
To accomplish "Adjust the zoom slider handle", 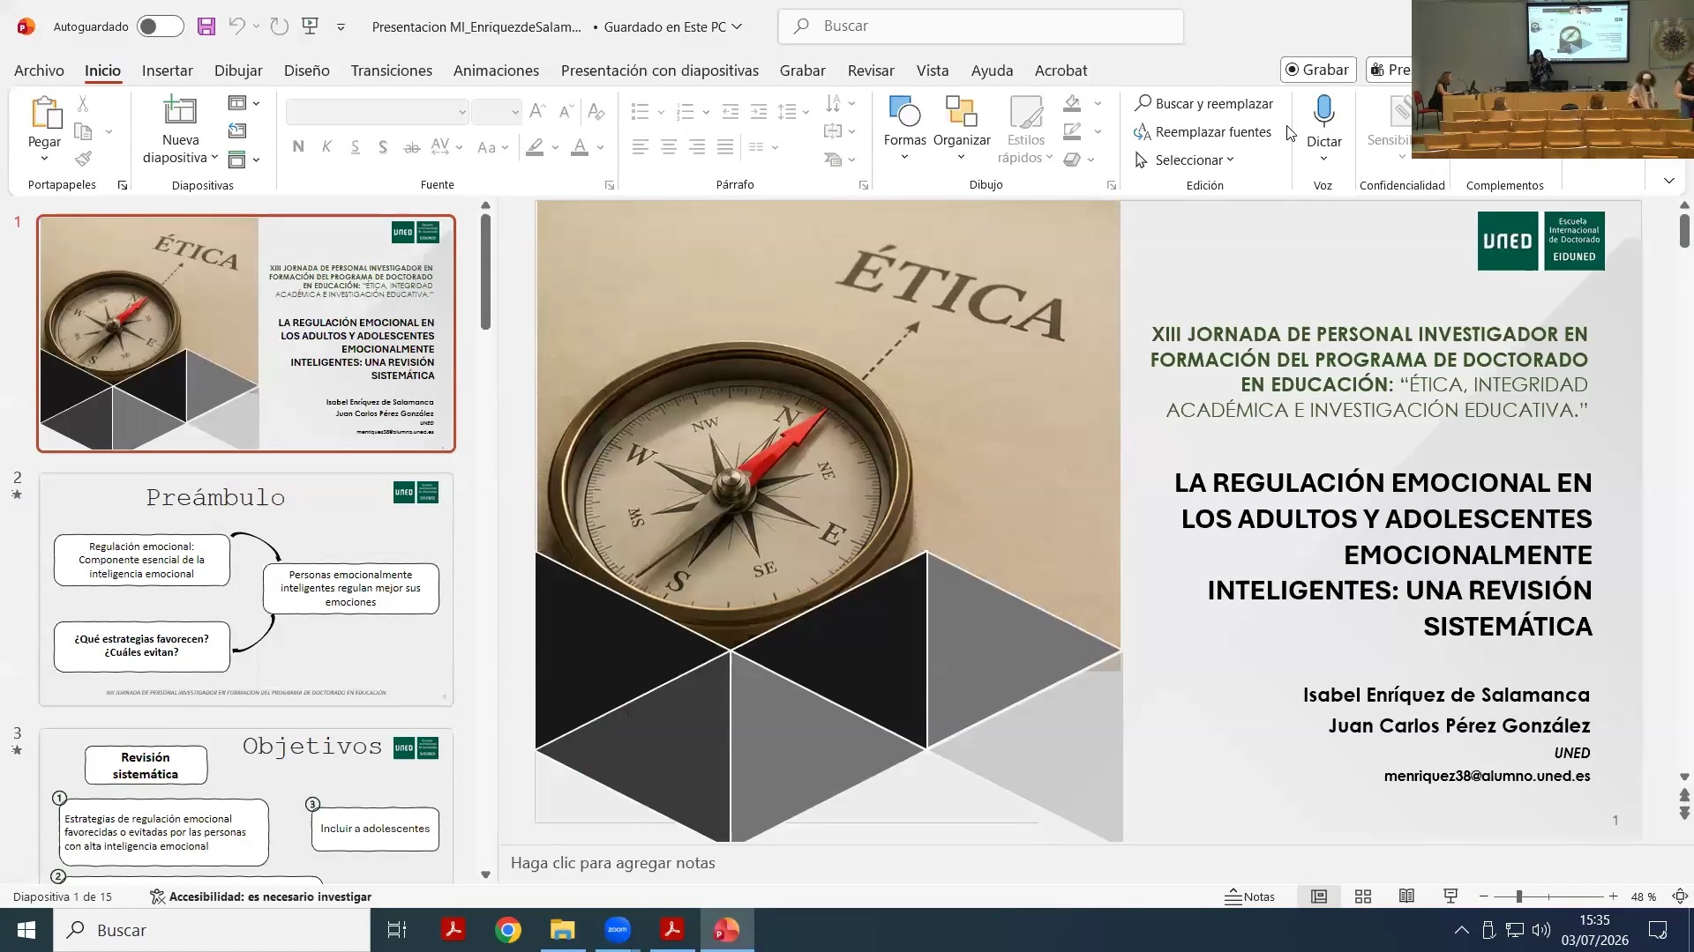I will (1518, 896).
